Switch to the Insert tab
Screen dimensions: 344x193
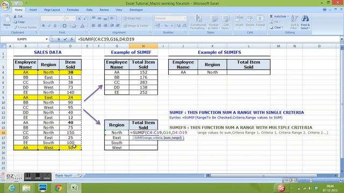click(33, 10)
